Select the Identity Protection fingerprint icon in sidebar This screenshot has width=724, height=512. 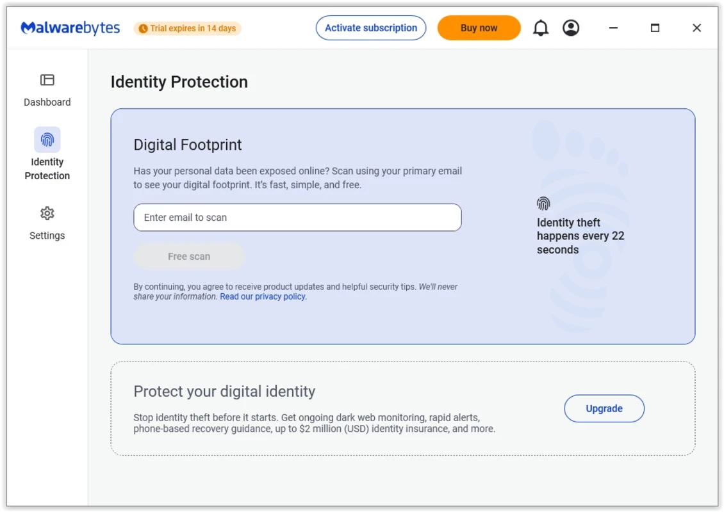47,140
